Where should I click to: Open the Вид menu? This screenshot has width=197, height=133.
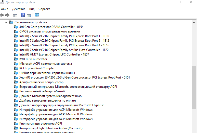tap(32, 9)
